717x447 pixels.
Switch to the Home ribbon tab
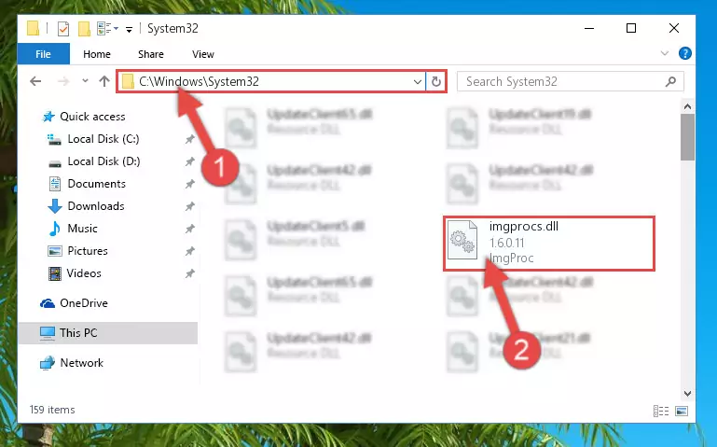[x=97, y=54]
